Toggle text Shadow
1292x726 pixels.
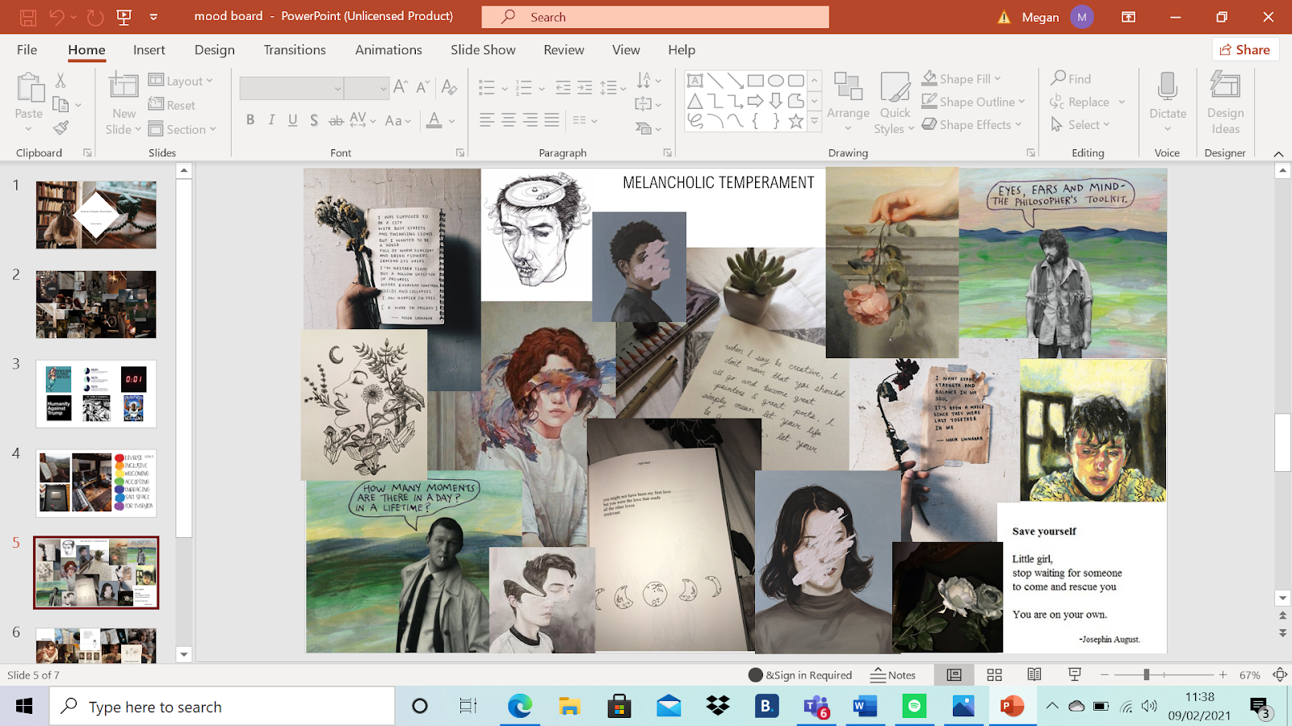313,120
